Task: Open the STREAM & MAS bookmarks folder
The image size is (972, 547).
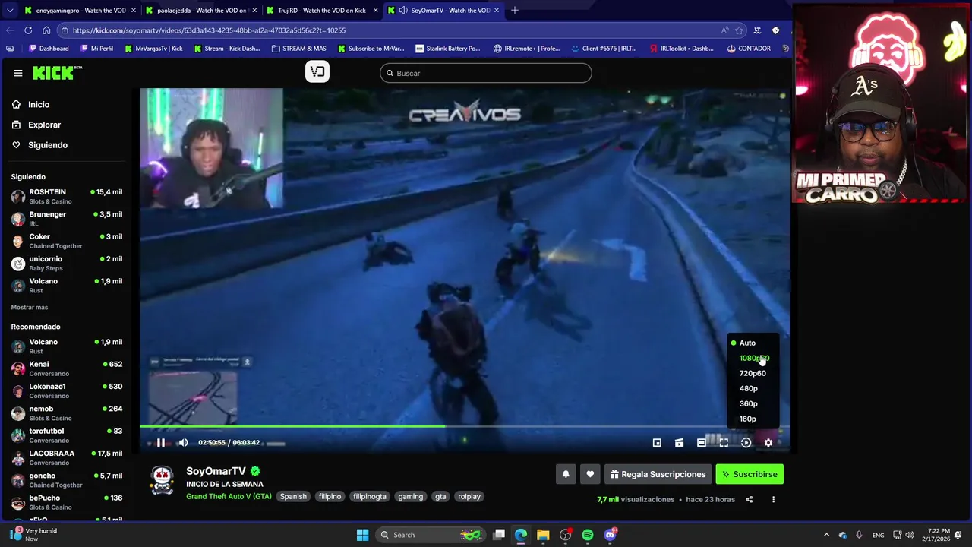Action: [298, 49]
